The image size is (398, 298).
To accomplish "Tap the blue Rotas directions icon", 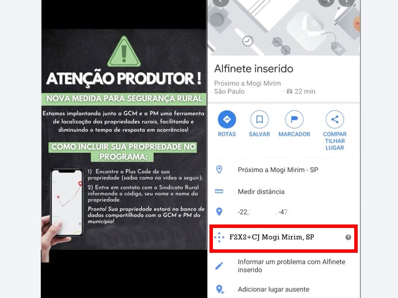I will [x=227, y=119].
